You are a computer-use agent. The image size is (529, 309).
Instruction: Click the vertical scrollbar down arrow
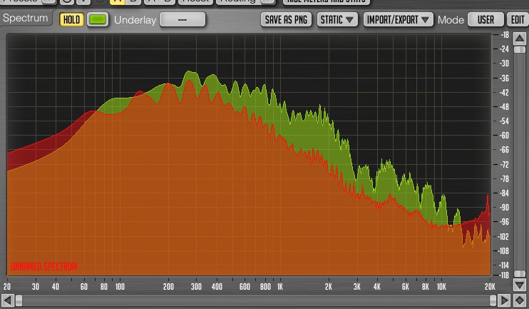coord(519,286)
